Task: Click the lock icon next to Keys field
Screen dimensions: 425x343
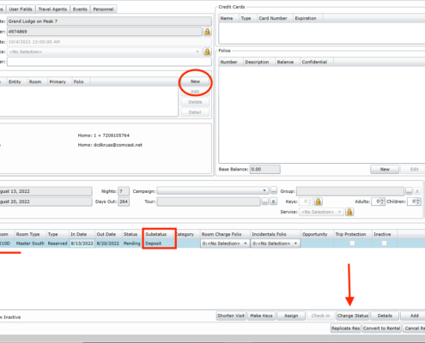Action: [x=318, y=202]
